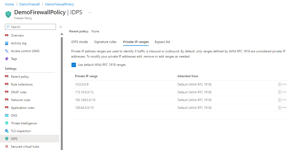
Task: Open DNAT rules settings
Action: point(19,92)
